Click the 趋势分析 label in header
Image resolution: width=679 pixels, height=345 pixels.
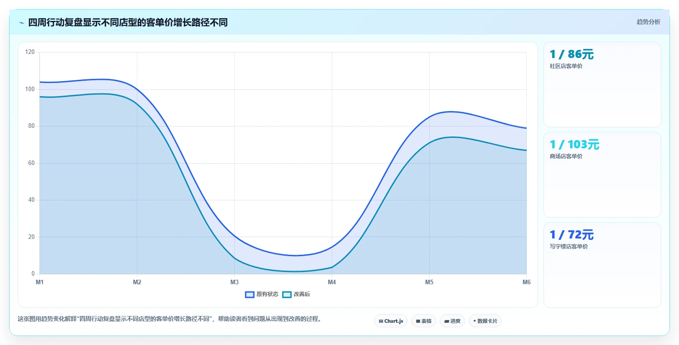[648, 22]
